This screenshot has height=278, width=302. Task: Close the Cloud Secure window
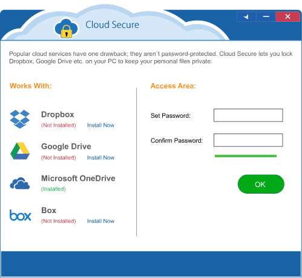[287, 16]
